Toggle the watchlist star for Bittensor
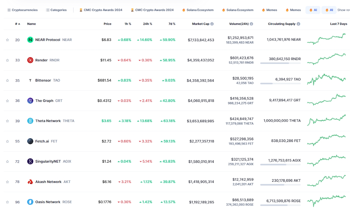This screenshot has width=350, height=212. coord(8,80)
